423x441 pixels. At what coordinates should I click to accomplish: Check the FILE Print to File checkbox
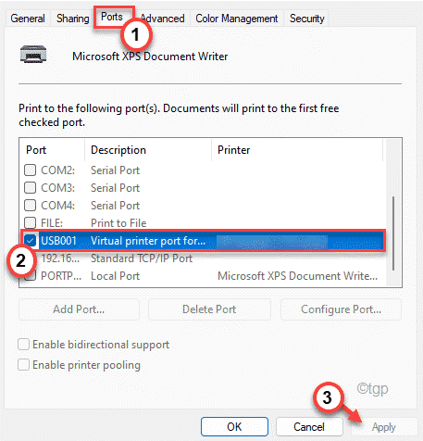tap(31, 222)
